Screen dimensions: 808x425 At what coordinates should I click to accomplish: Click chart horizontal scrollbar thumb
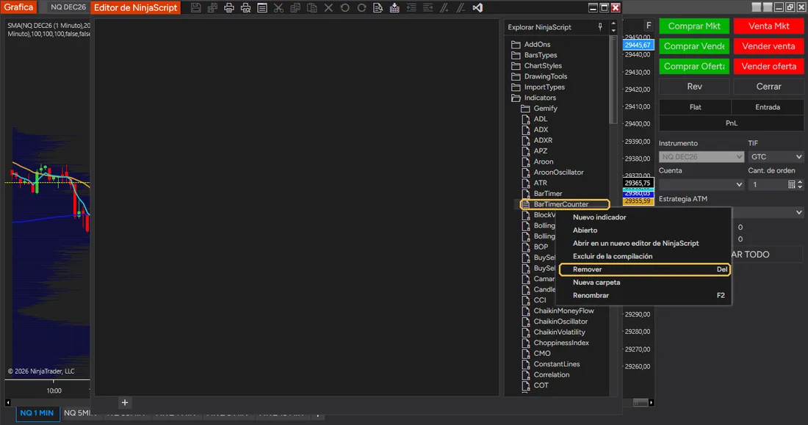641,403
